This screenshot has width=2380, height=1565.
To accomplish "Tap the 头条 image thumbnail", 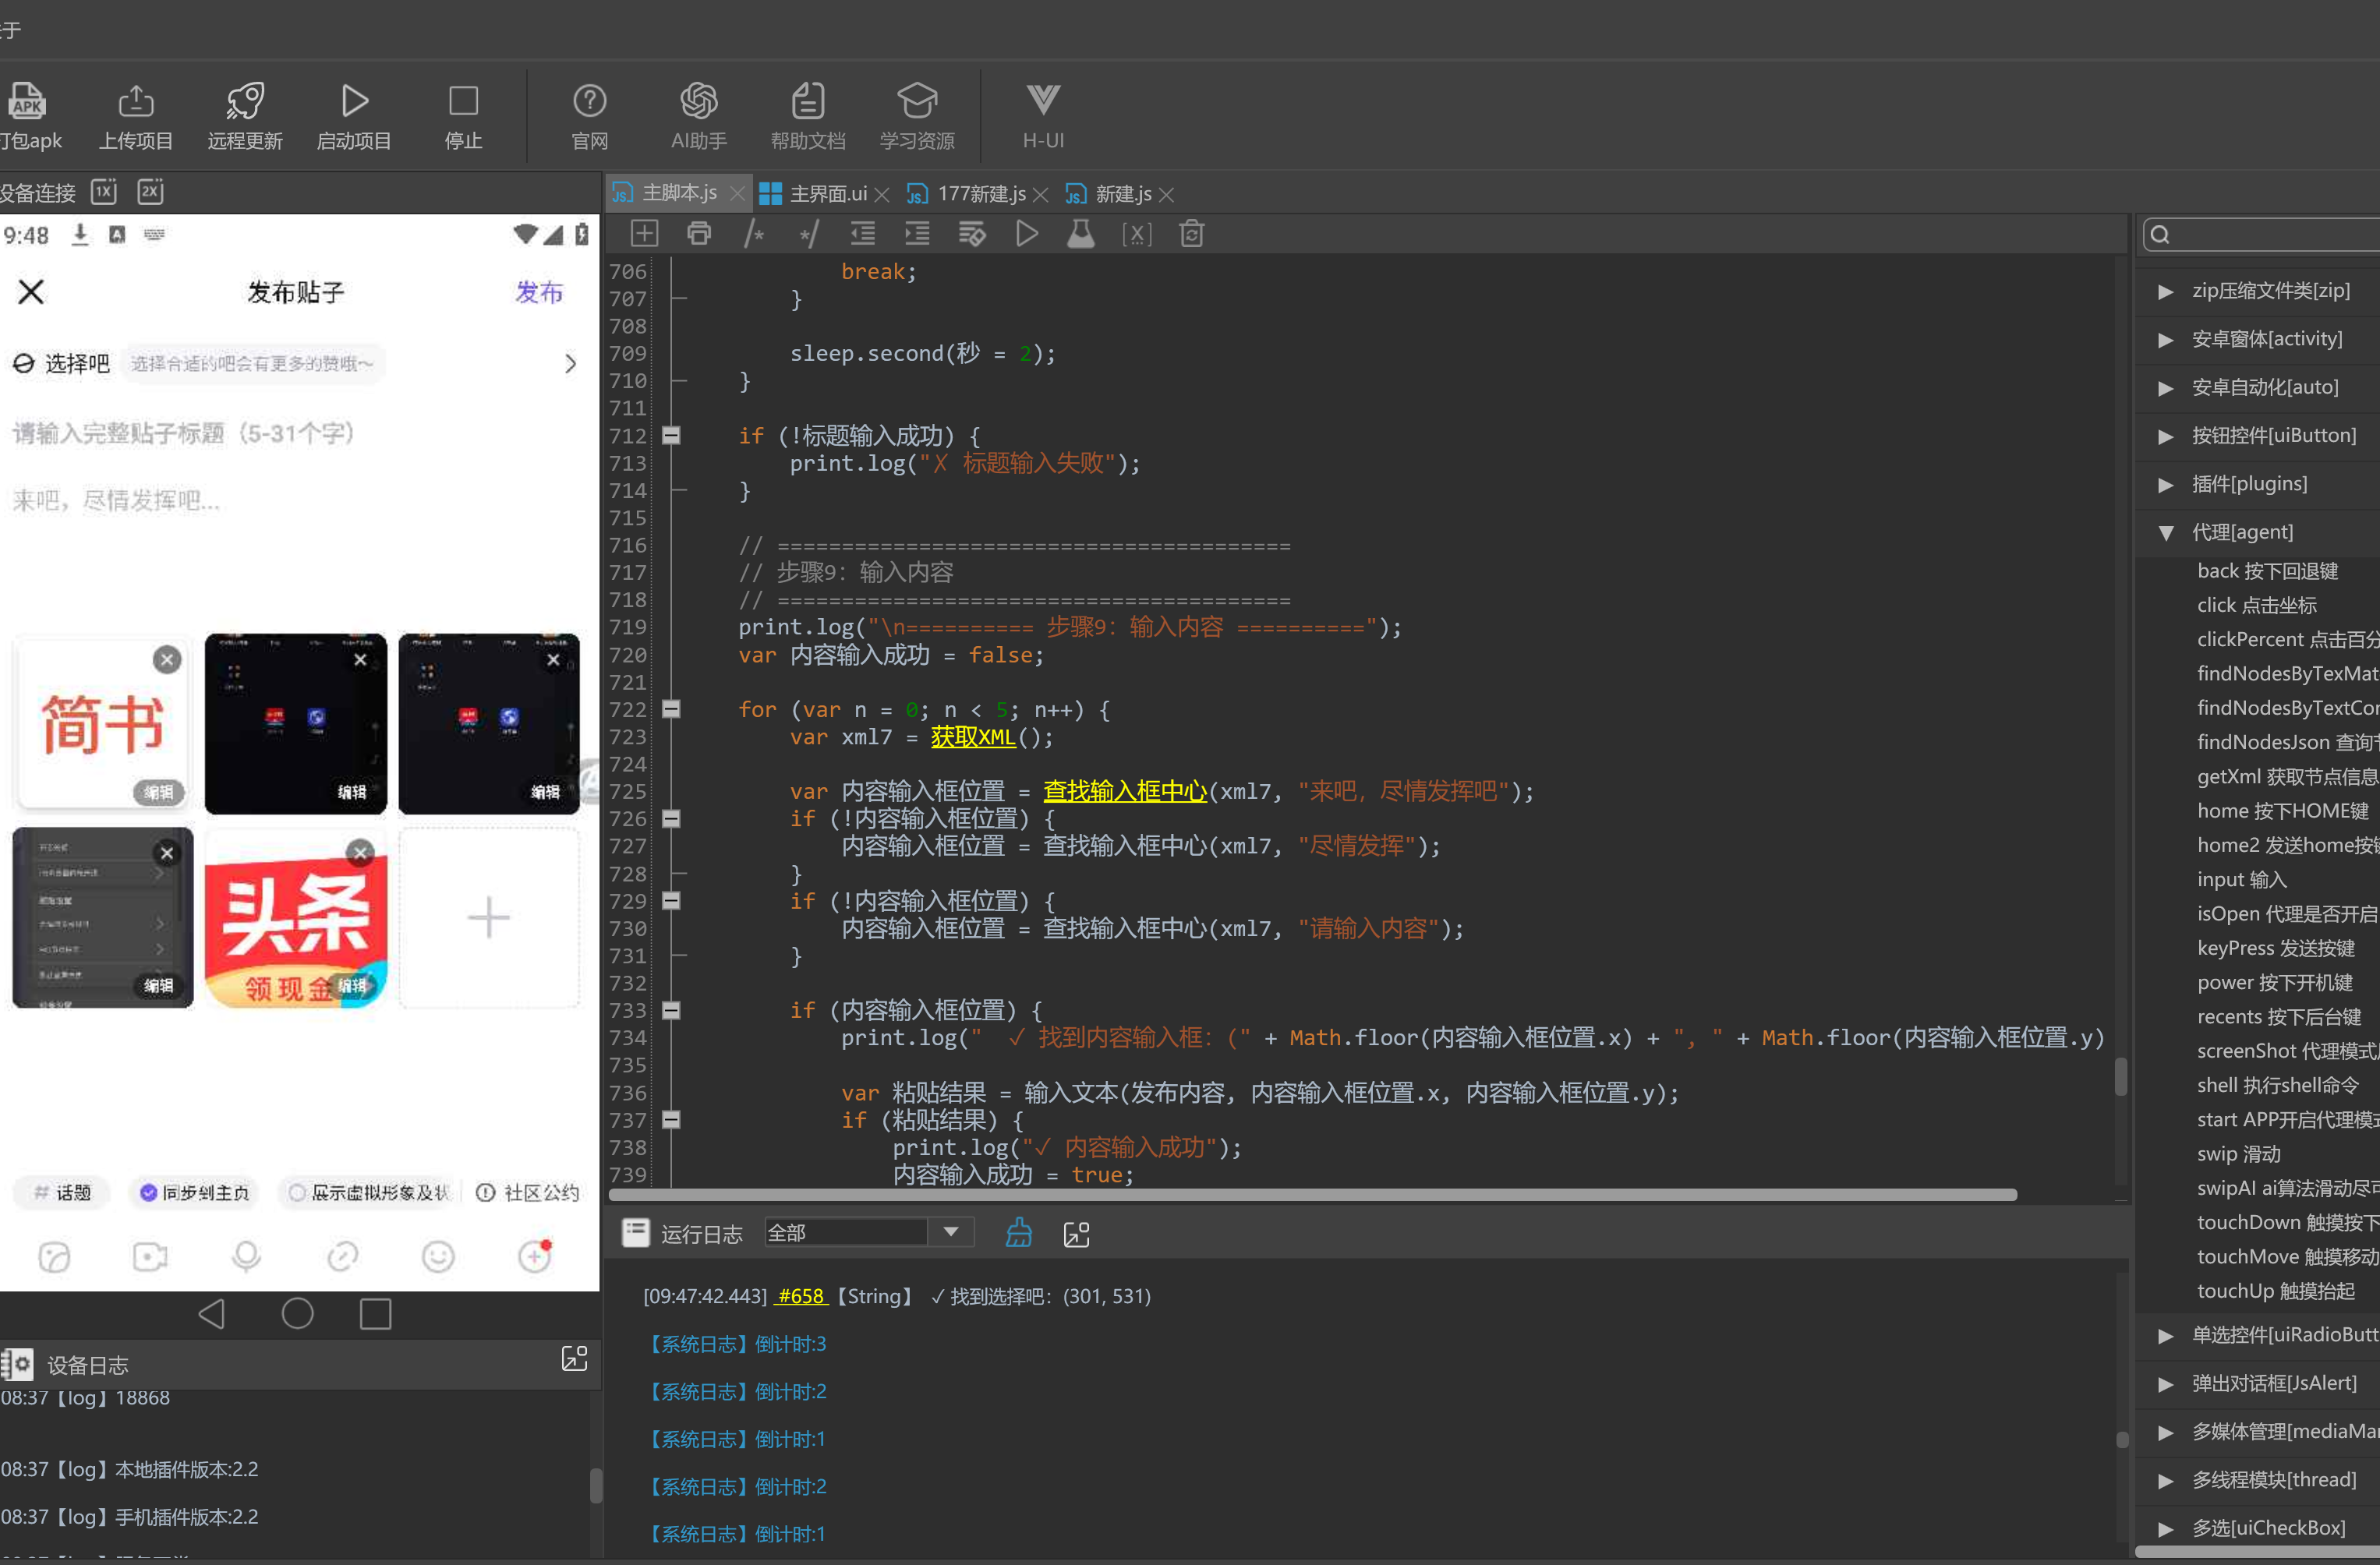I will point(295,917).
